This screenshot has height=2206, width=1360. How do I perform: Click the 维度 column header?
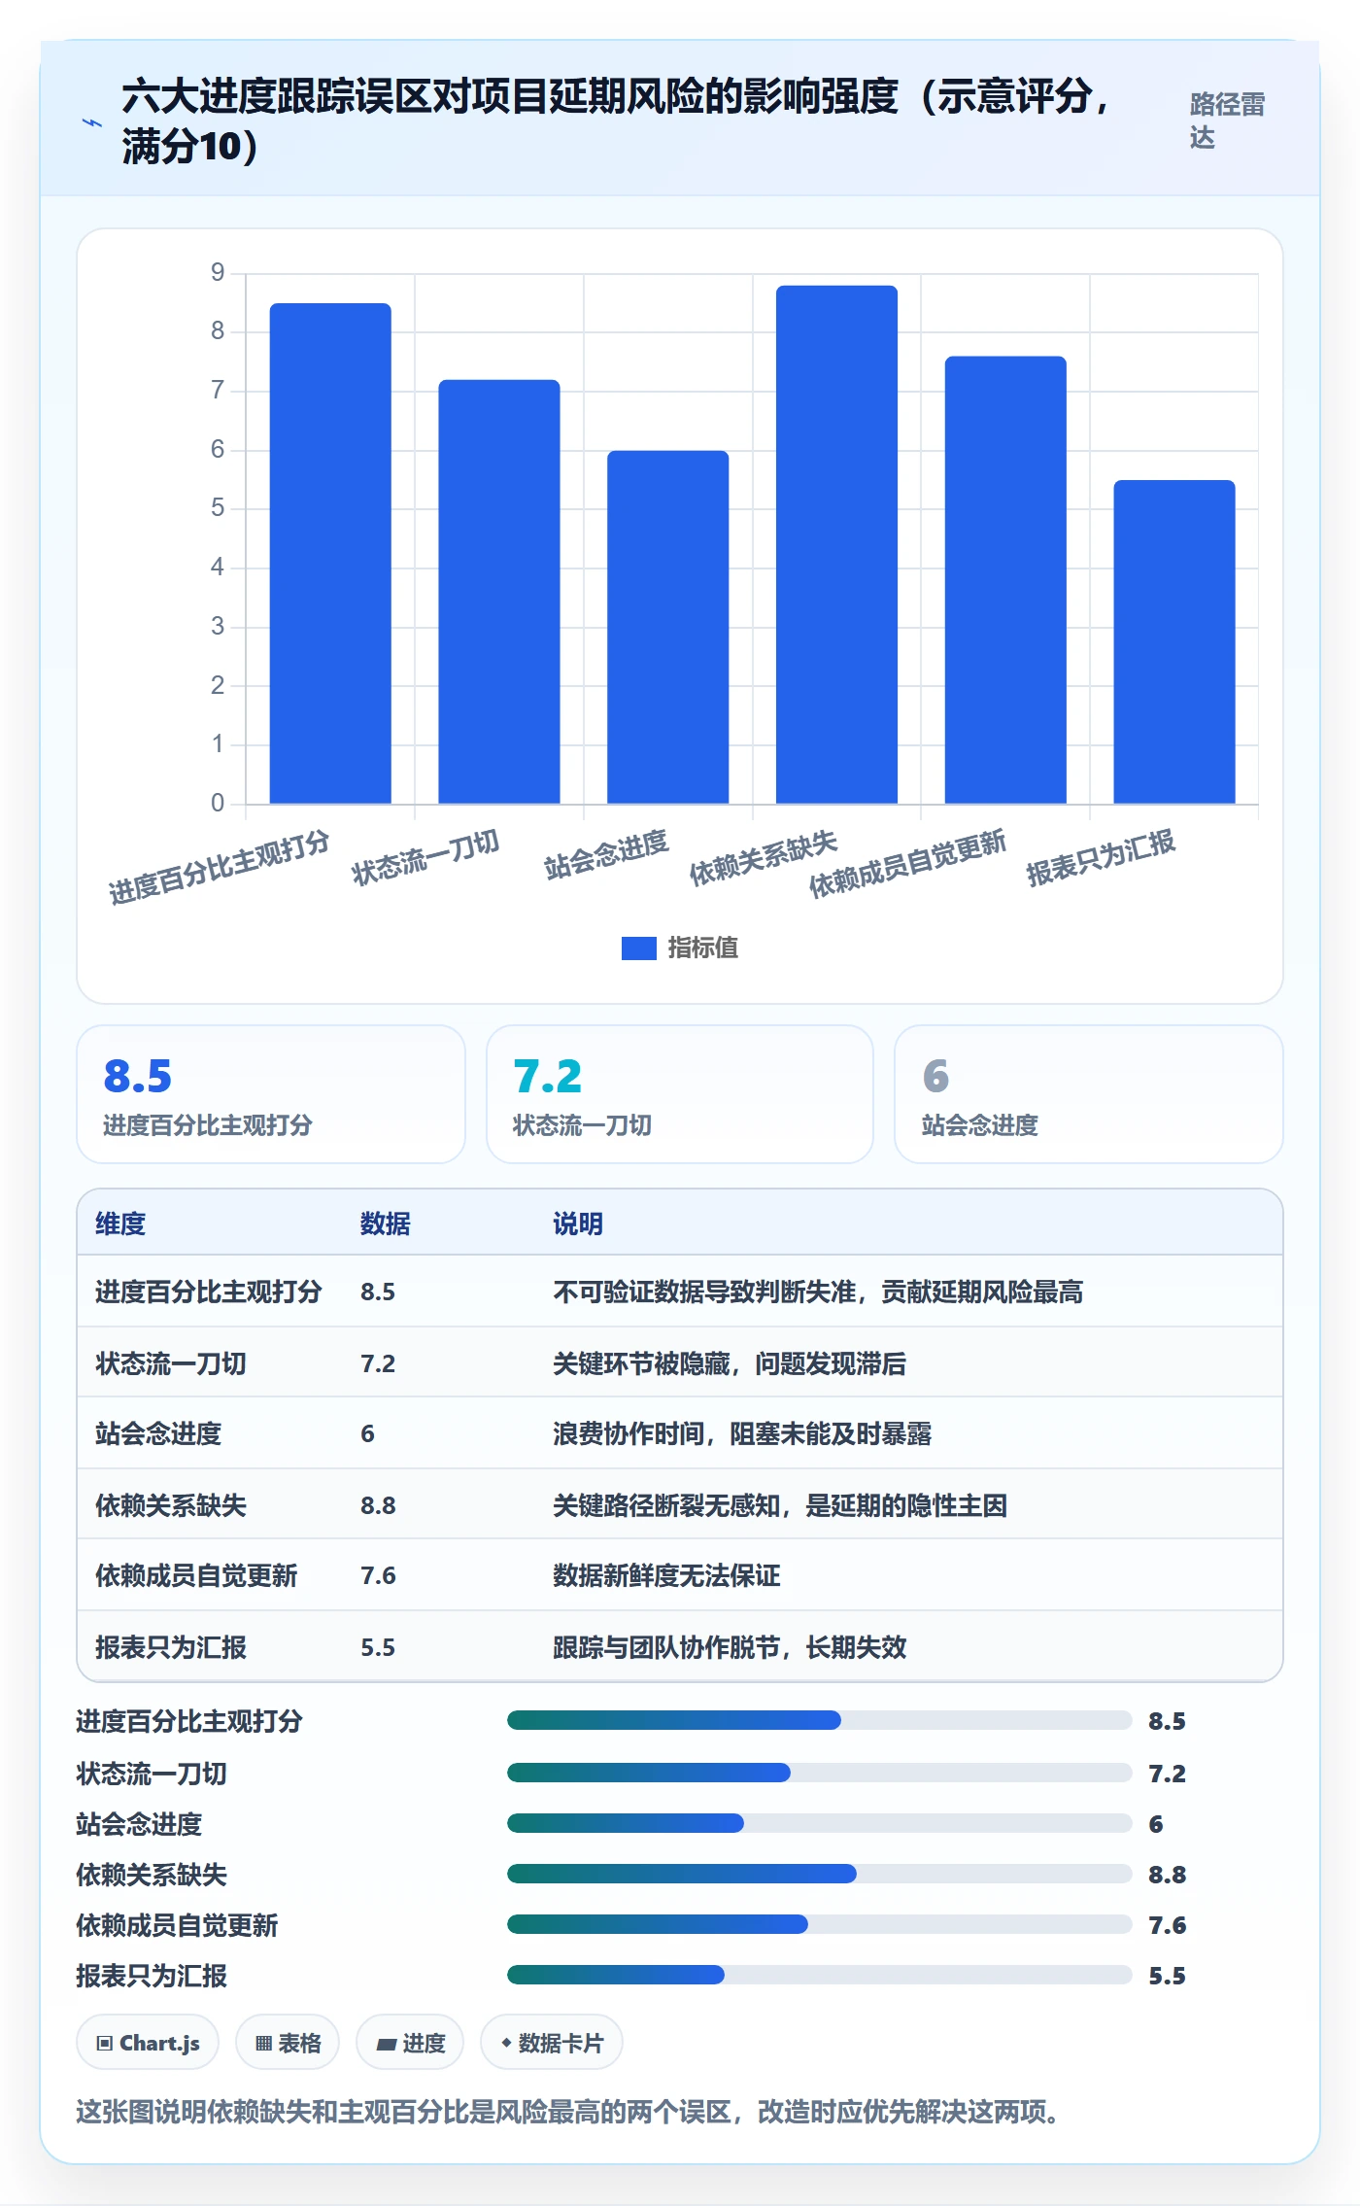[120, 1224]
